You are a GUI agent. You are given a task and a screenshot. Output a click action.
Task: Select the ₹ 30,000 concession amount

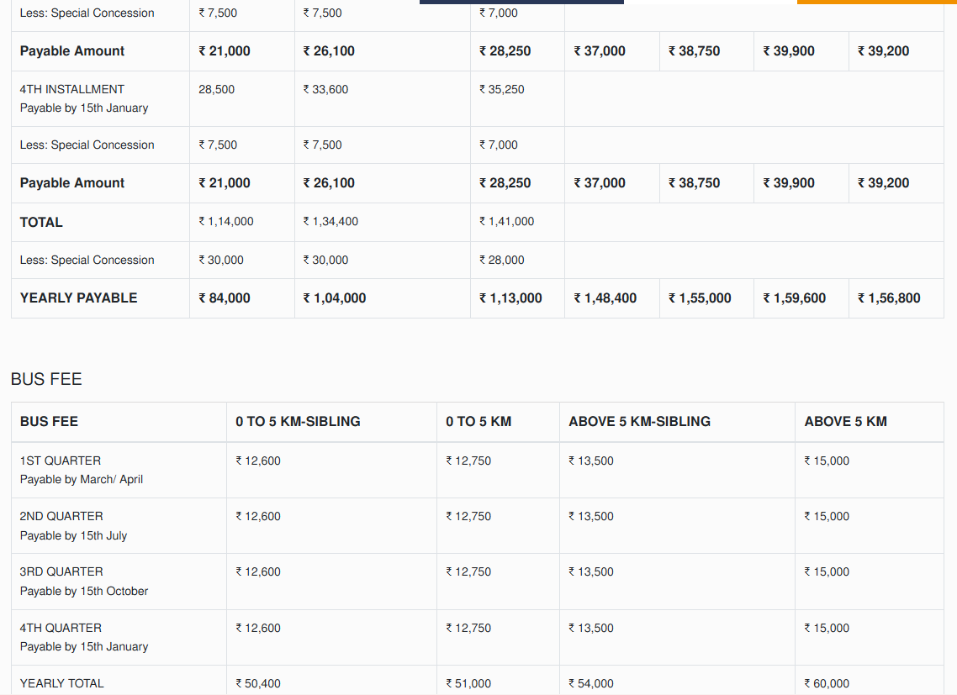(221, 260)
